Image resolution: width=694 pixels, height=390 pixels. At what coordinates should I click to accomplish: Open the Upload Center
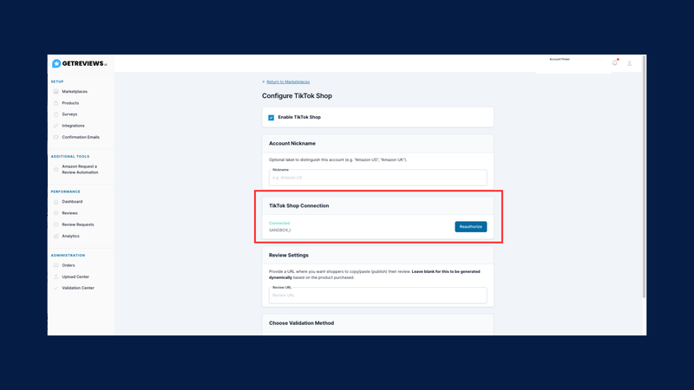(75, 276)
